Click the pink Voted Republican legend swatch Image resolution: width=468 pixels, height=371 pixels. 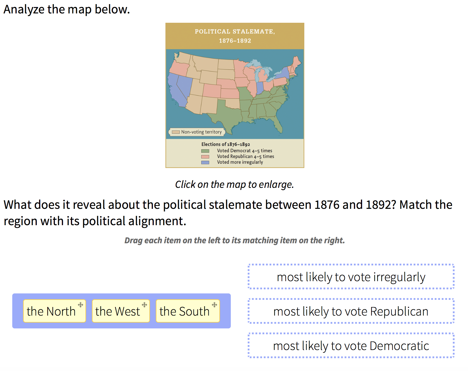(205, 157)
